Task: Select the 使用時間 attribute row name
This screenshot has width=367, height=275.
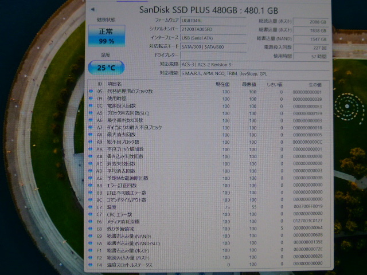Action: tap(117, 99)
